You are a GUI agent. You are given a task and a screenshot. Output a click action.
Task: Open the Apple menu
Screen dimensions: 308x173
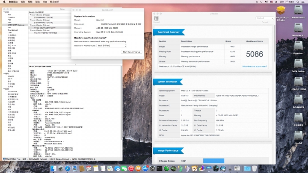4,2
